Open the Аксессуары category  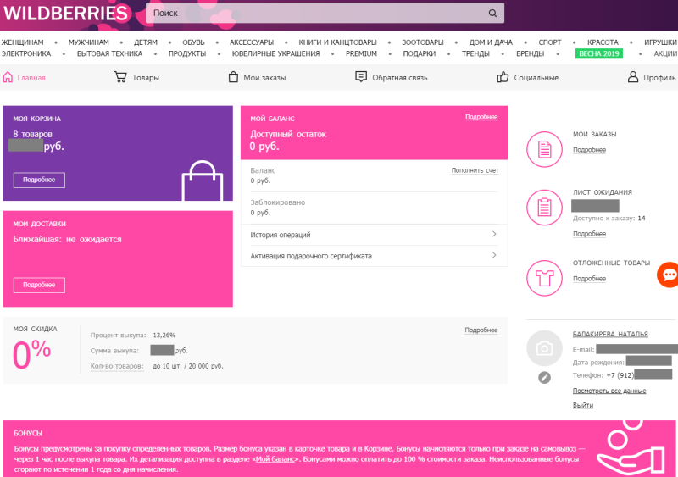252,42
